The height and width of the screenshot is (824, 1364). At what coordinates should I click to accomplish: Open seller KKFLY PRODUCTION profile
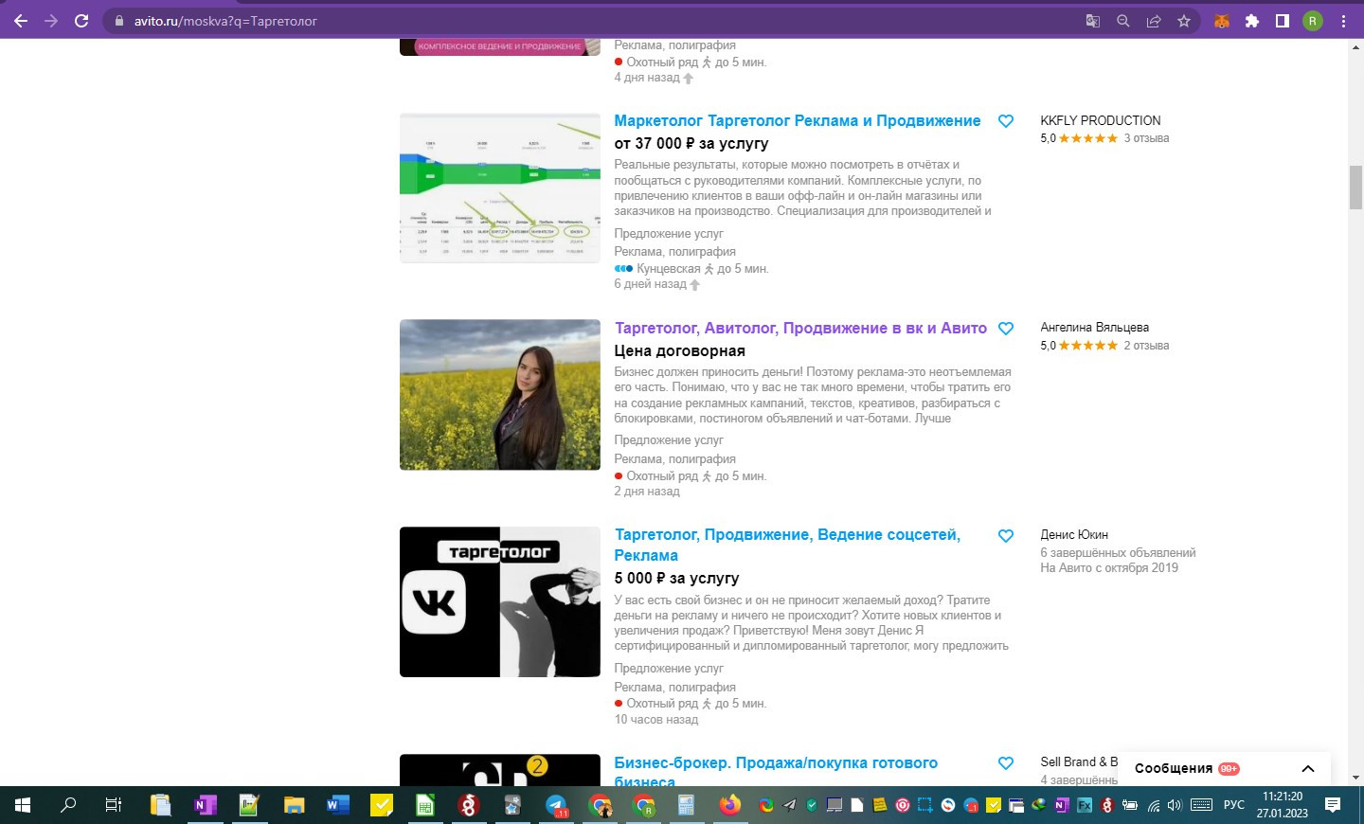point(1100,120)
